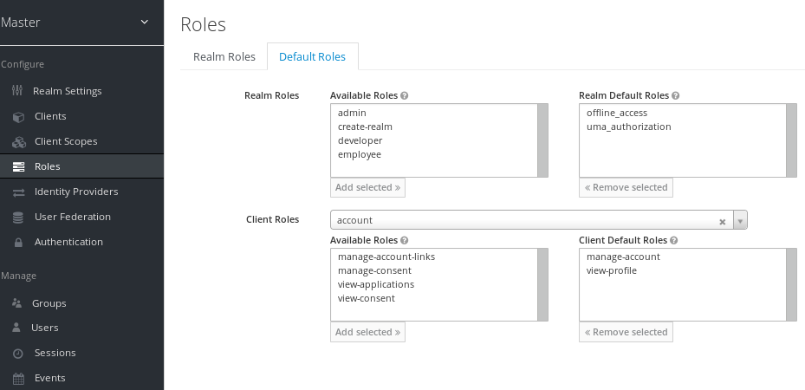Click the Authentication lock icon

pyautogui.click(x=18, y=242)
